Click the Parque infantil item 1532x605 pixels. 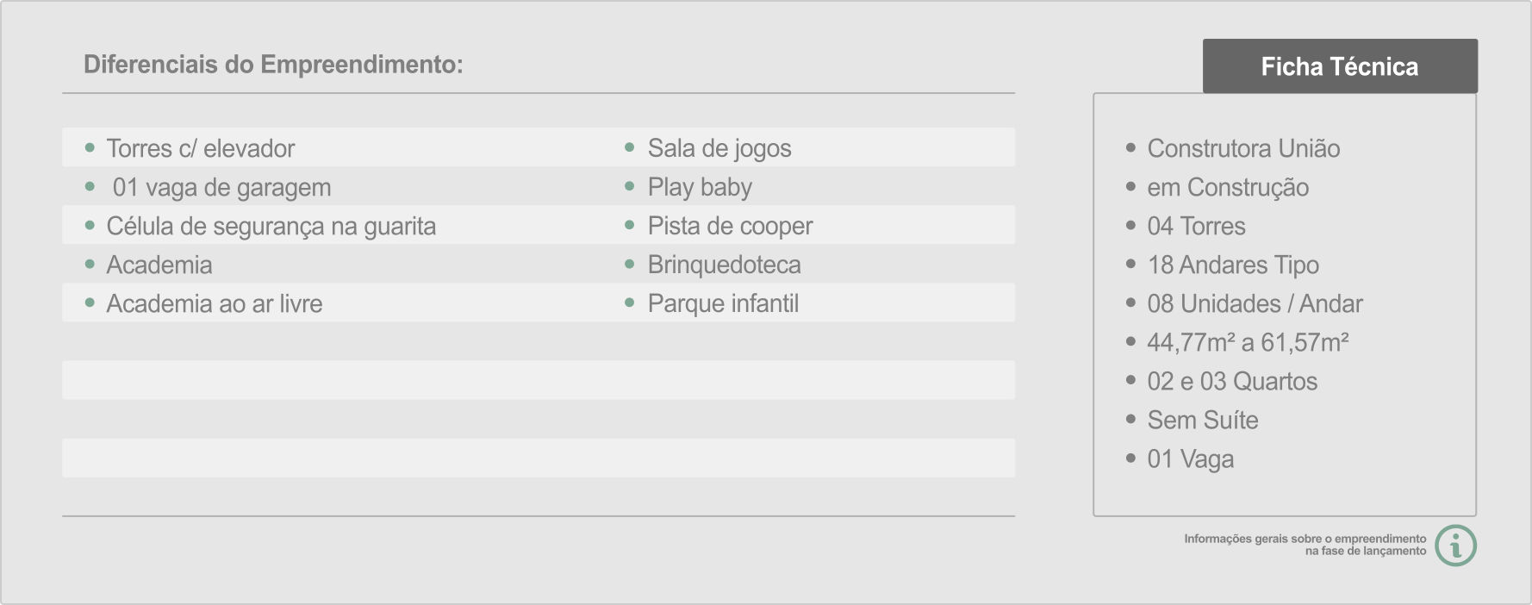[723, 303]
